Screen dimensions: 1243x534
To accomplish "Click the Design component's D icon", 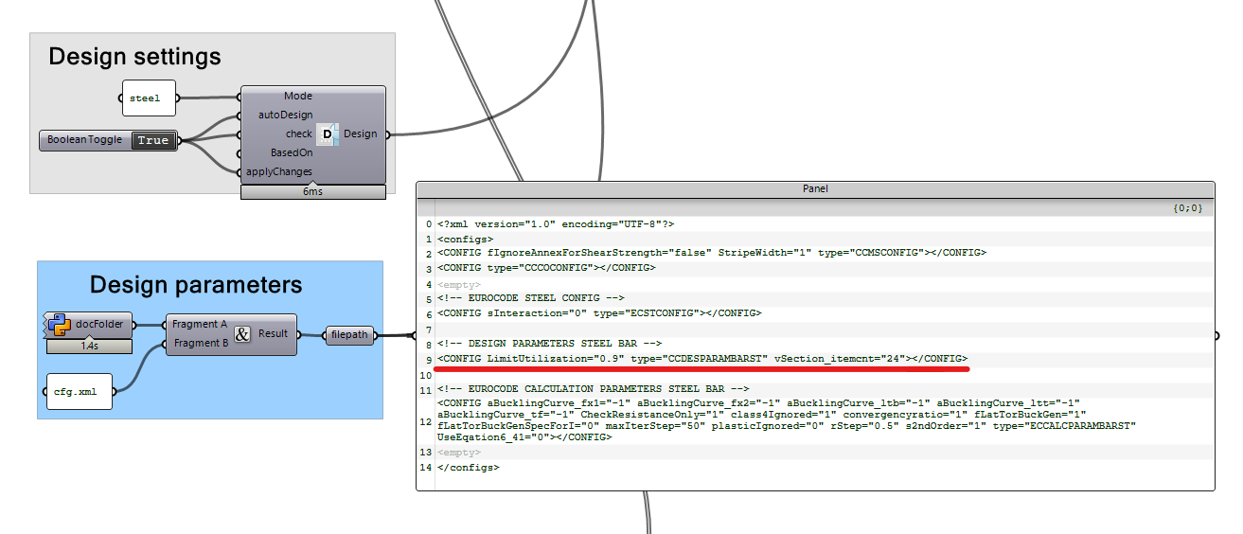I will coord(328,134).
